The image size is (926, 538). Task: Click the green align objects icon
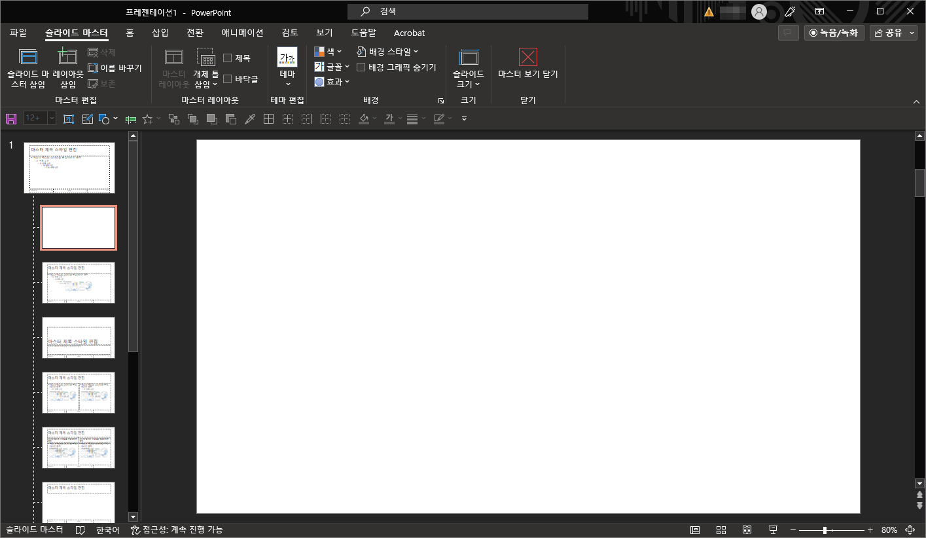pyautogui.click(x=130, y=118)
